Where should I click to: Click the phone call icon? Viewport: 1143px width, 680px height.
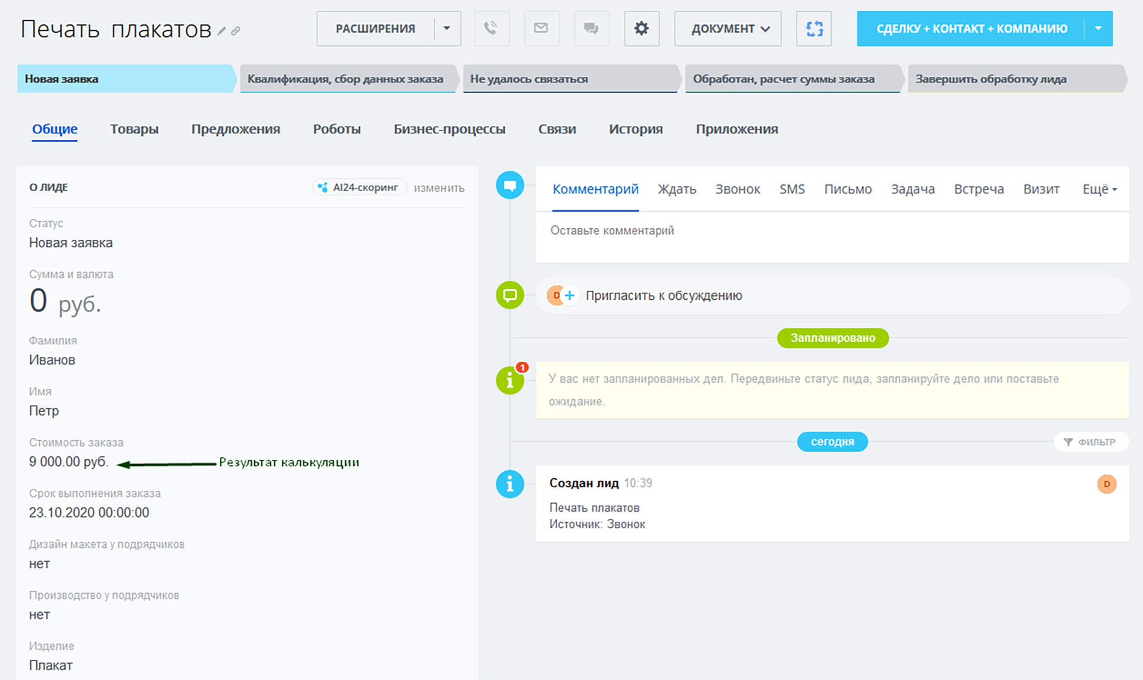click(x=491, y=28)
